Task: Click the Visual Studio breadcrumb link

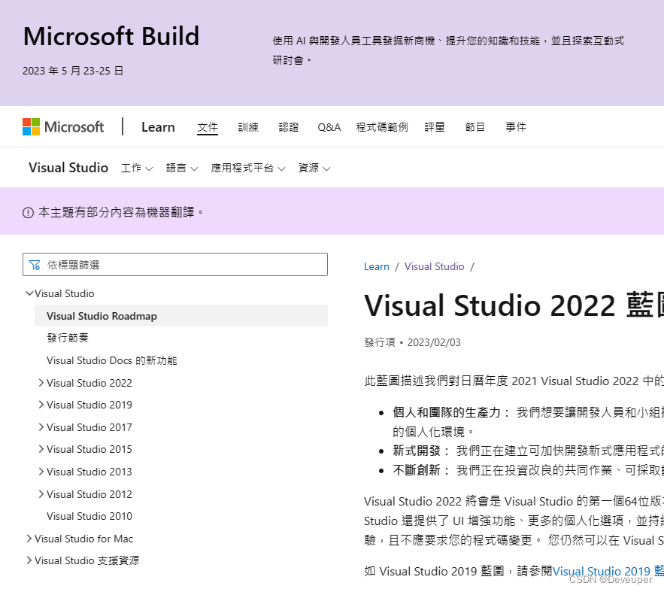Action: 434,266
